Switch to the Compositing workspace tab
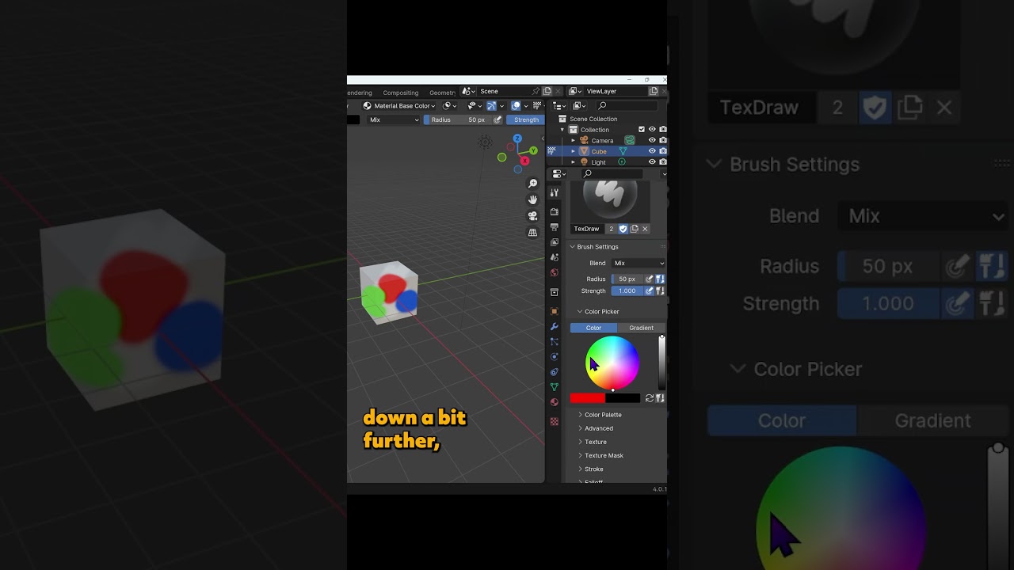The height and width of the screenshot is (570, 1014). click(401, 93)
